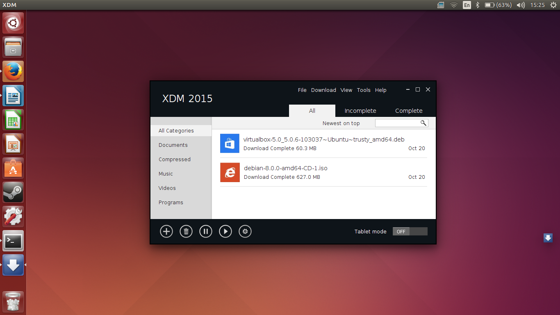Minimize the XDM window
The width and height of the screenshot is (560, 315).
pyautogui.click(x=408, y=89)
